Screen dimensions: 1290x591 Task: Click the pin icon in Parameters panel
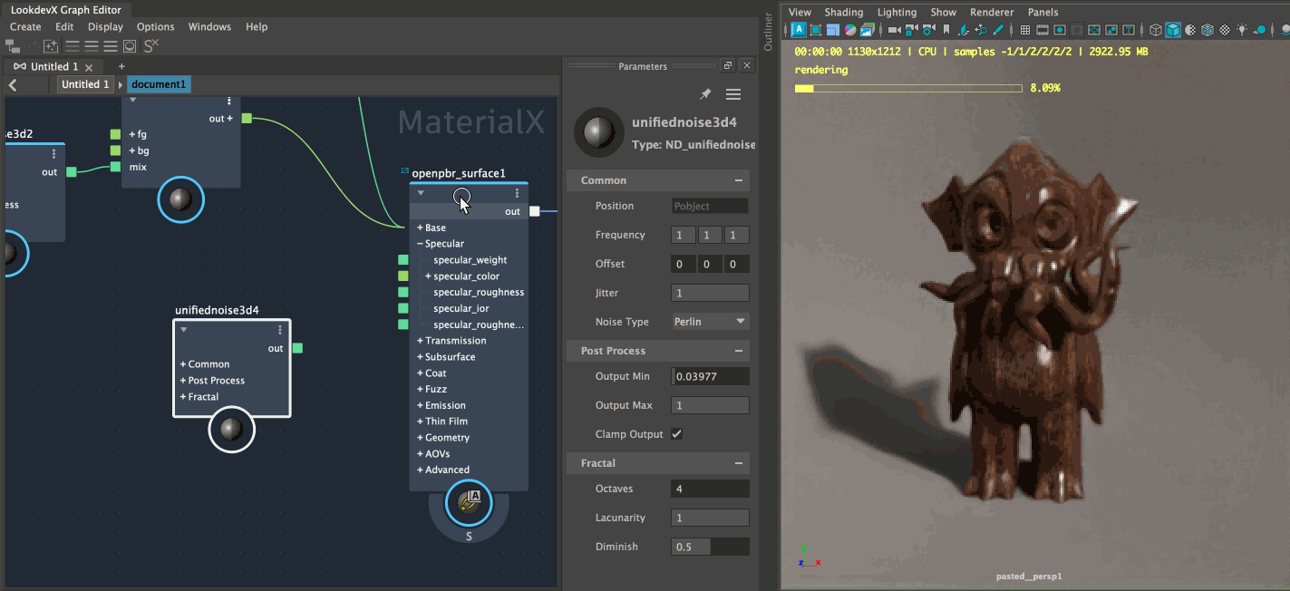[x=704, y=93]
